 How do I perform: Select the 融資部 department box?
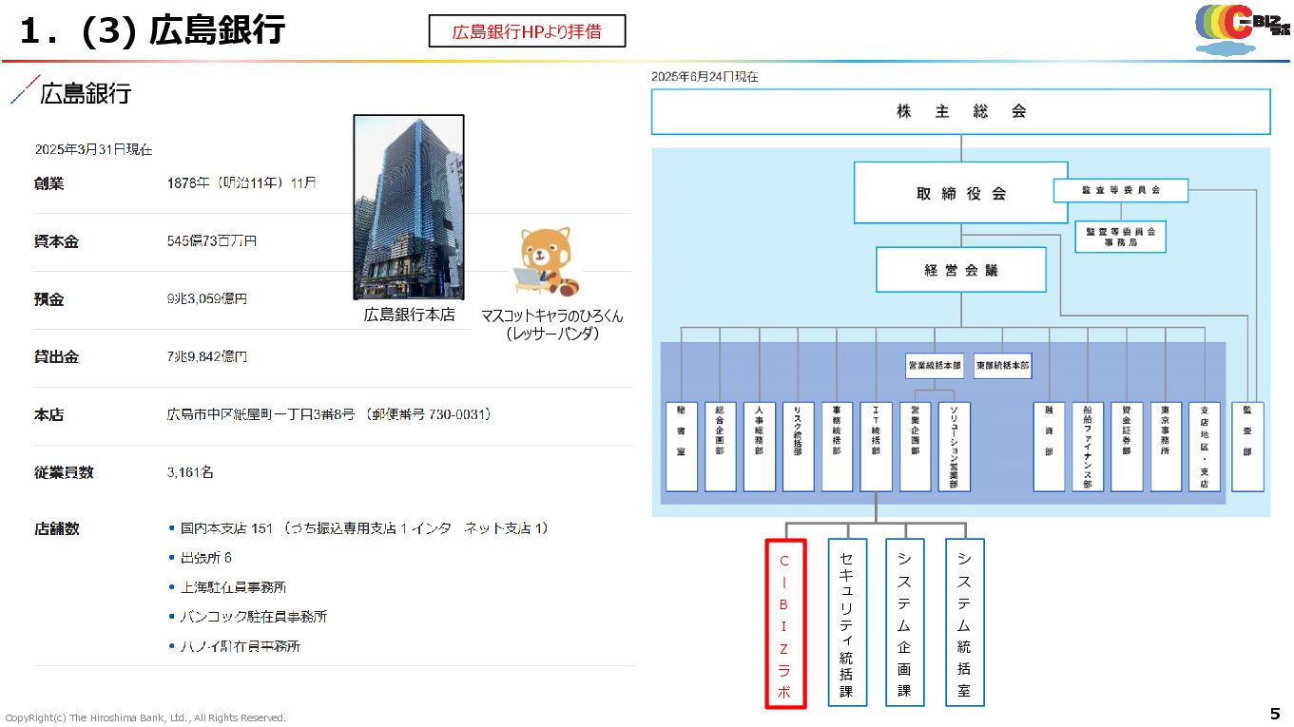1049,447
